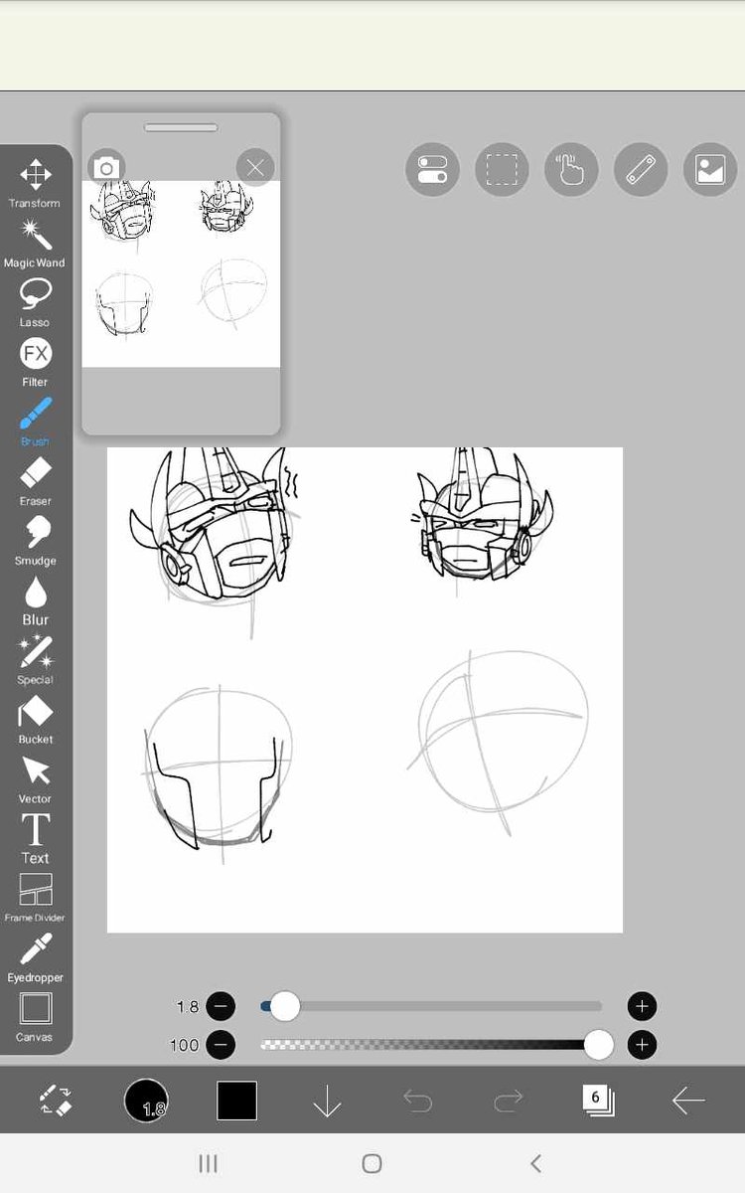Select the Lasso tool

[x=35, y=302]
